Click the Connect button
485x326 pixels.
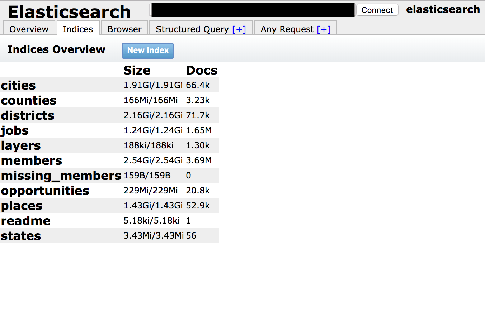(x=377, y=10)
